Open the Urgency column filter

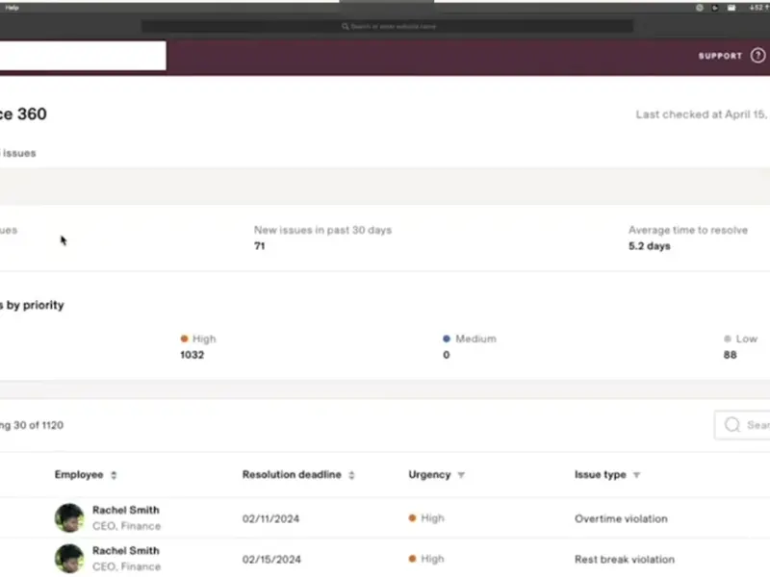(461, 475)
